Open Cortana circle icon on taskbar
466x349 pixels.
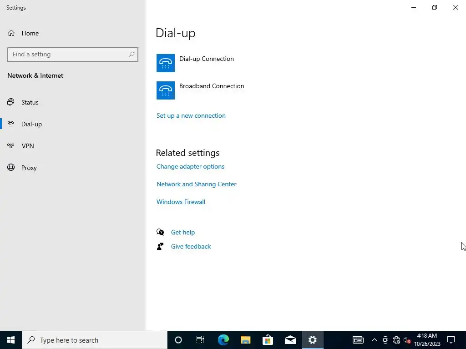(x=178, y=340)
